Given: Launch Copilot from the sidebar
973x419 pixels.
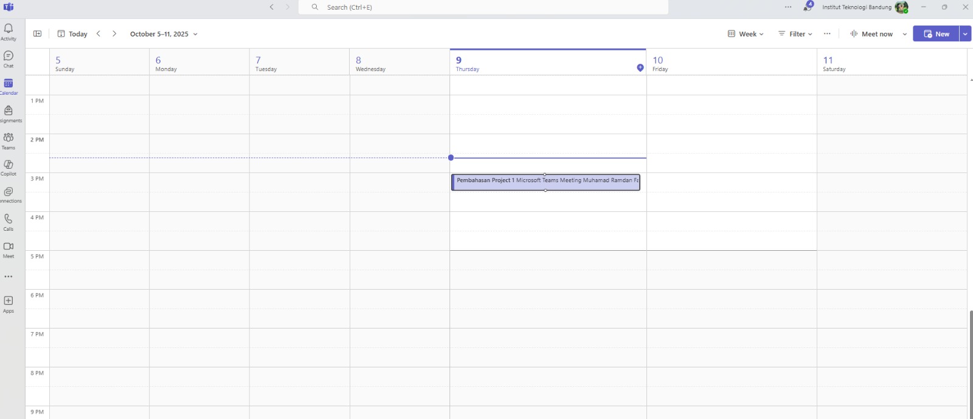Looking at the screenshot, I should pyautogui.click(x=9, y=167).
